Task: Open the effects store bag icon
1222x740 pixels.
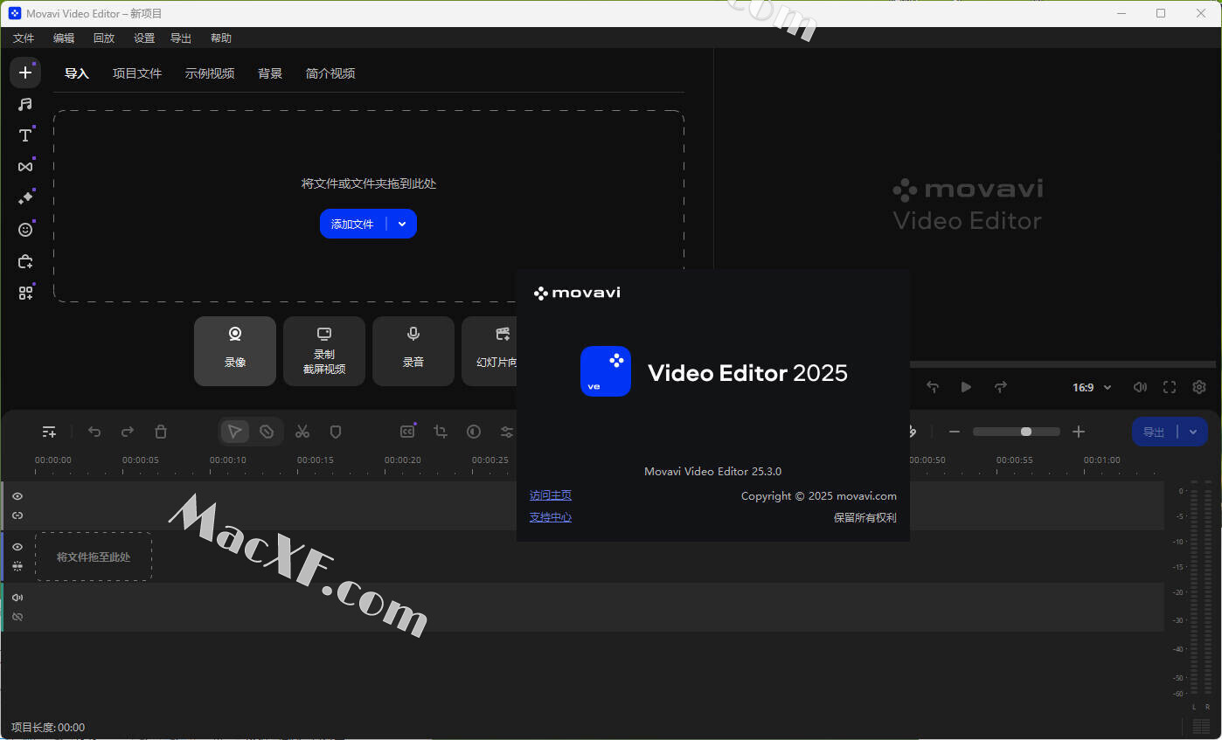Action: 25,261
